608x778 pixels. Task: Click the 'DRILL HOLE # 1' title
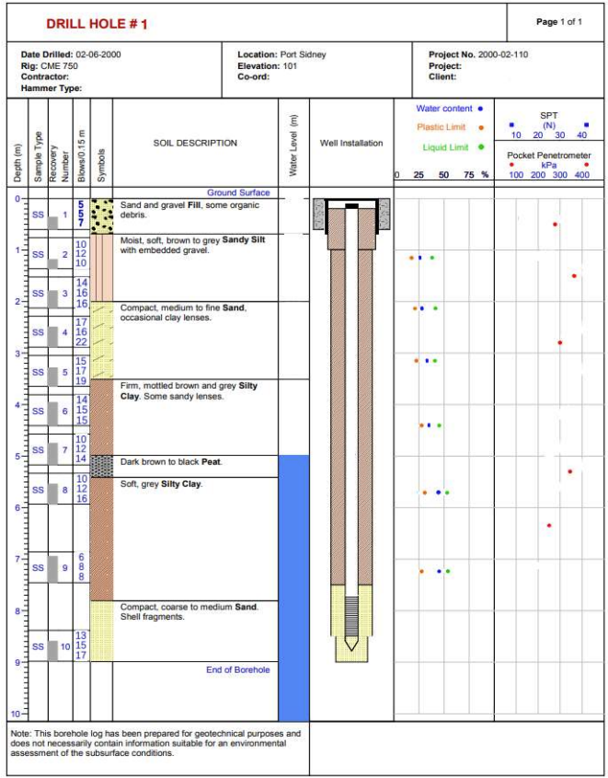pyautogui.click(x=97, y=24)
